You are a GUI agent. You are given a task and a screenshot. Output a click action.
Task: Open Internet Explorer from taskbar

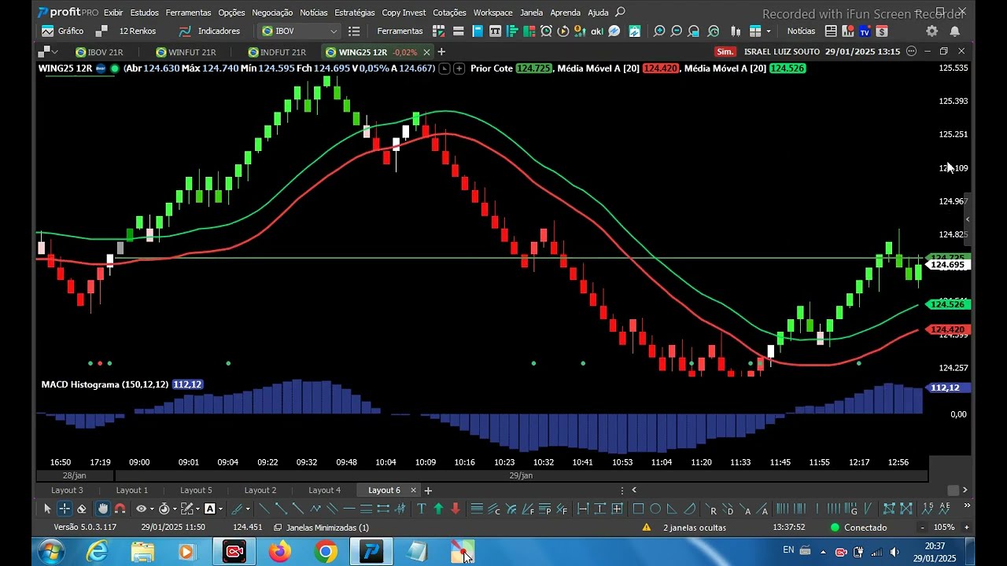[97, 552]
